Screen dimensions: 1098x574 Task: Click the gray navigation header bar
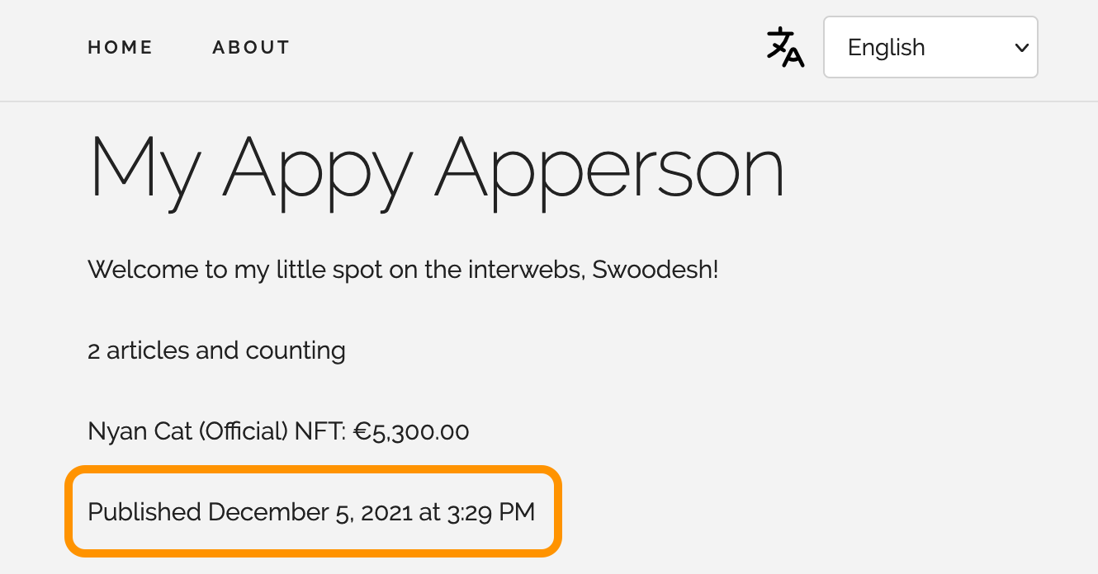[x=549, y=49]
